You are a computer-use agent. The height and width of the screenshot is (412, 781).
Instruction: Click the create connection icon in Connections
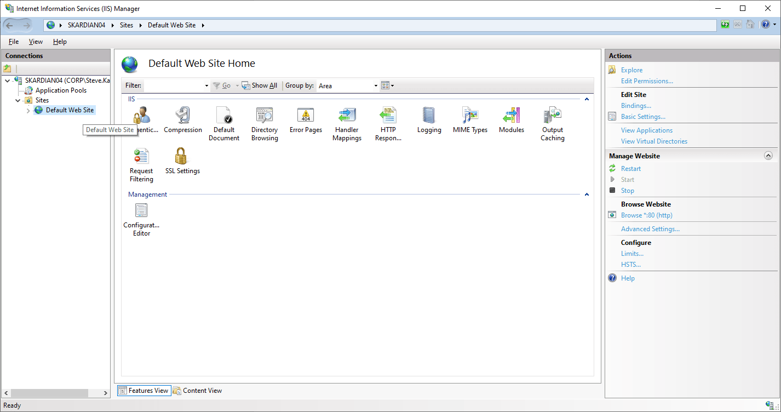pos(7,68)
